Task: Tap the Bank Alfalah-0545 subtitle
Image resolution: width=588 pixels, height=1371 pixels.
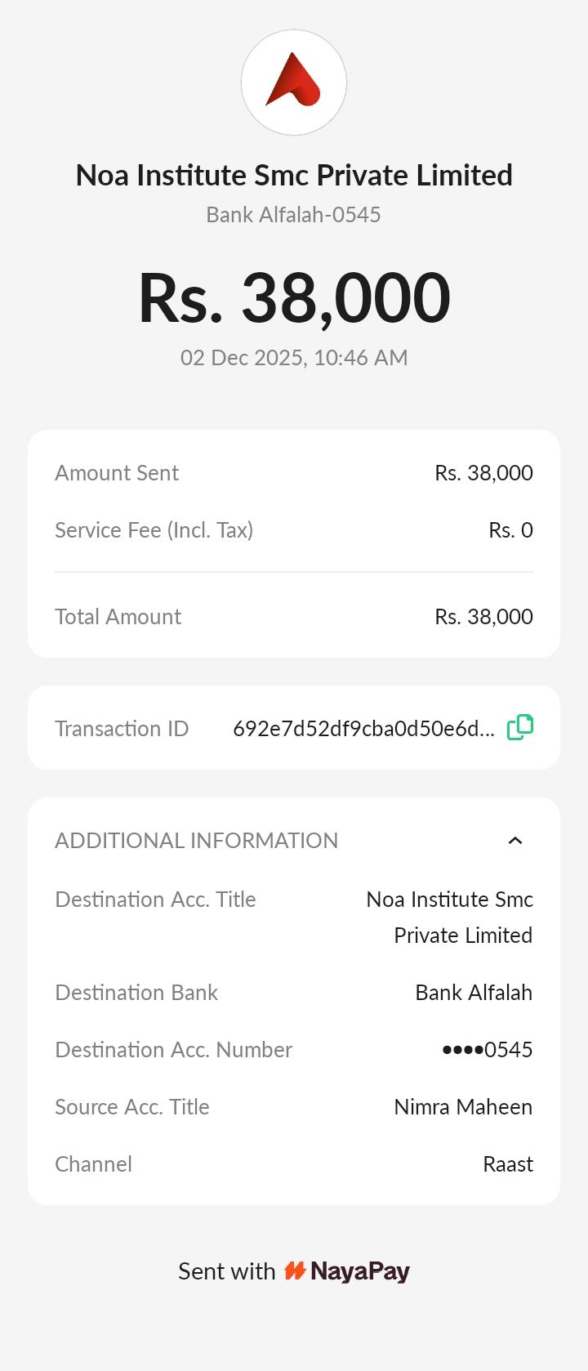Action: point(294,215)
